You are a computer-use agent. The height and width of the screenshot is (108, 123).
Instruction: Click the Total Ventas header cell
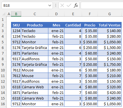coord(109,25)
